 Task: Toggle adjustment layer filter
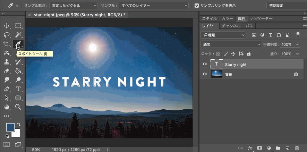[x=262, y=35]
